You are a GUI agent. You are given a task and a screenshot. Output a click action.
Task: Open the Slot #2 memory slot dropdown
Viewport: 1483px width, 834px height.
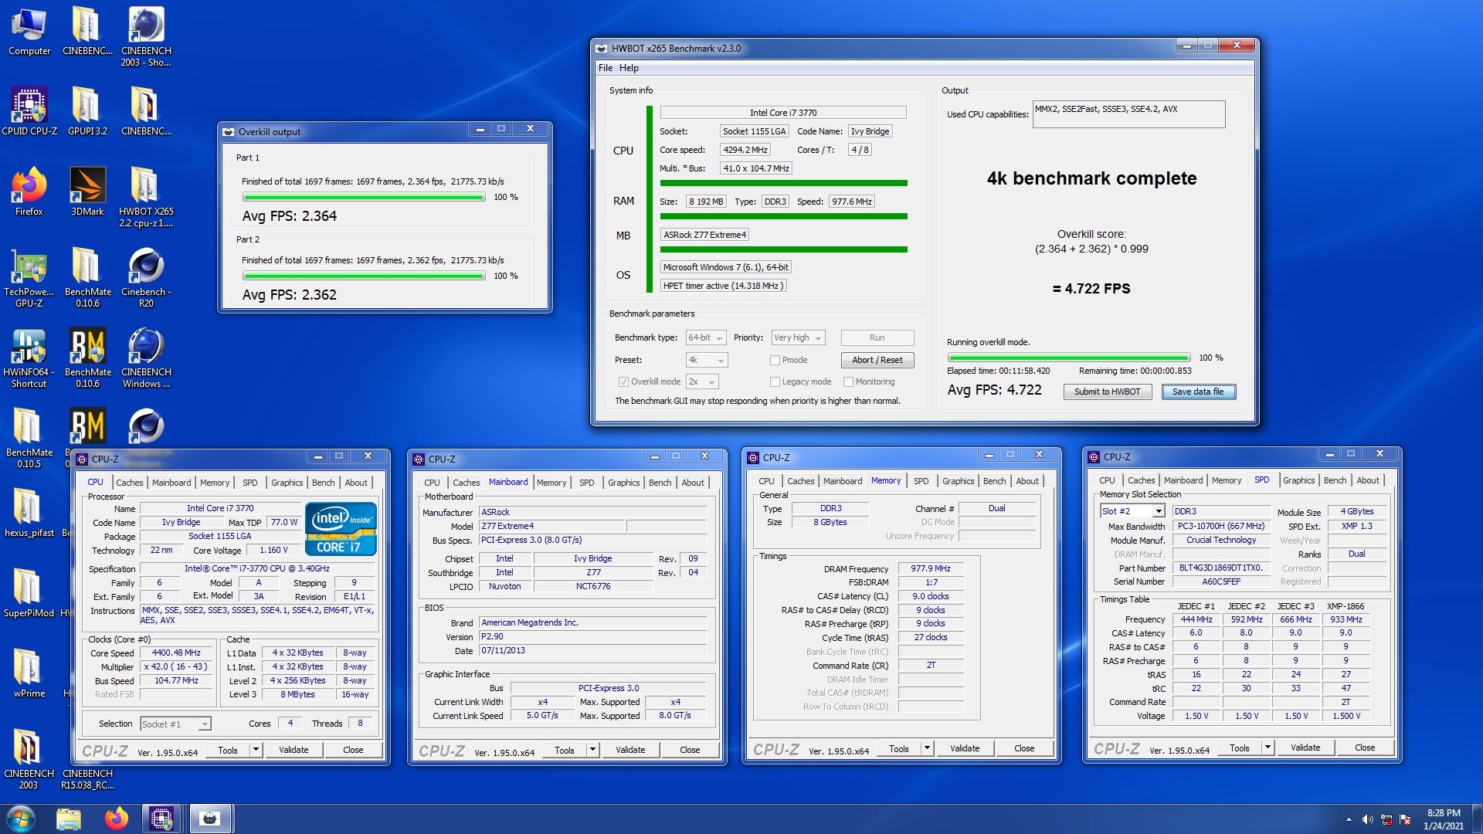(x=1132, y=511)
